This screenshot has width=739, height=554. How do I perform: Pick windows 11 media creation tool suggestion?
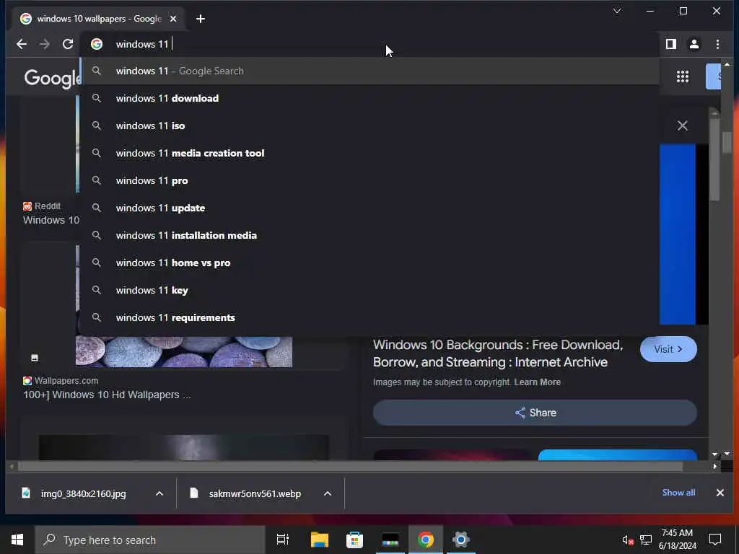click(x=369, y=153)
